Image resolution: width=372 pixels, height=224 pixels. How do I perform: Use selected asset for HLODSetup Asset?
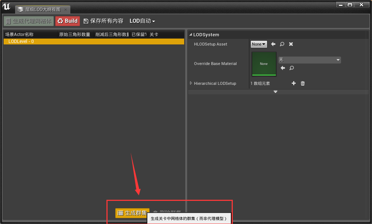point(273,44)
